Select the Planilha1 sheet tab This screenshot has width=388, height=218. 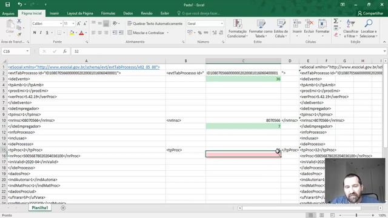coord(40,208)
